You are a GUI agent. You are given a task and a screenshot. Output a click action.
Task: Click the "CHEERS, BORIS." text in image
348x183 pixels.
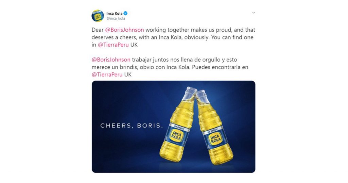point(132,126)
